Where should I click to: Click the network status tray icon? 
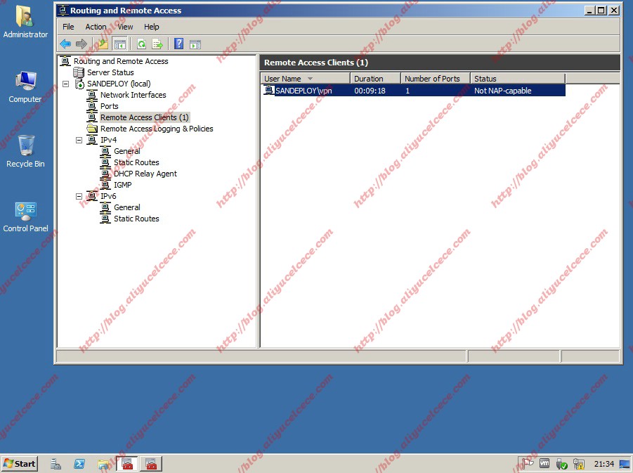point(578,464)
